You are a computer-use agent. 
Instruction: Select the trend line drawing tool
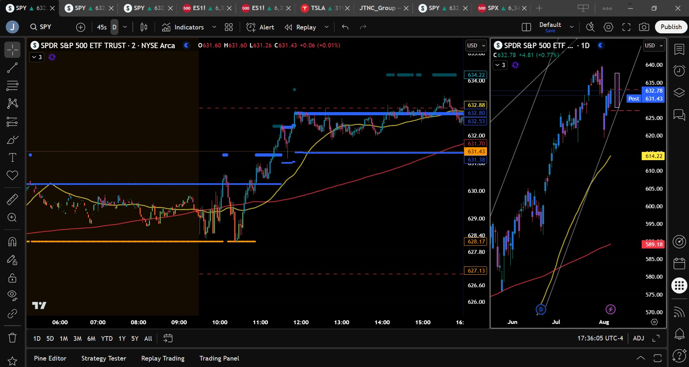tap(12, 68)
